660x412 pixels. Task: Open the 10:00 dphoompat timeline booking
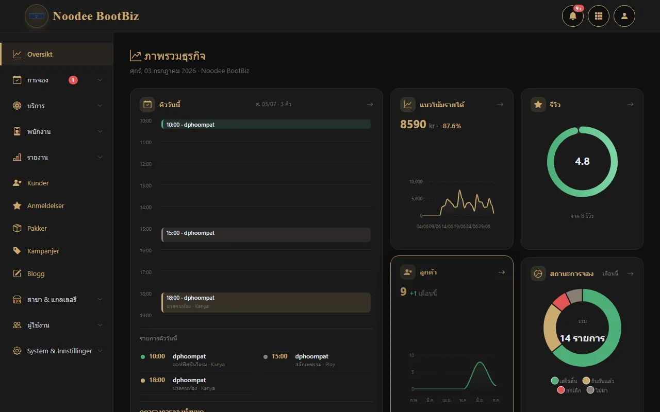[266, 124]
